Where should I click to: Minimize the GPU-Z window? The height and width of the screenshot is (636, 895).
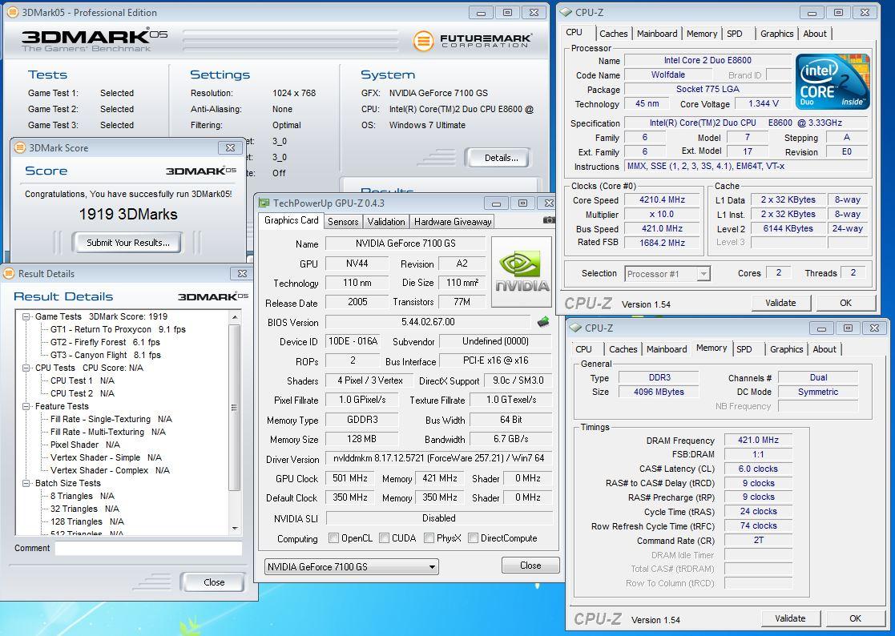point(496,203)
